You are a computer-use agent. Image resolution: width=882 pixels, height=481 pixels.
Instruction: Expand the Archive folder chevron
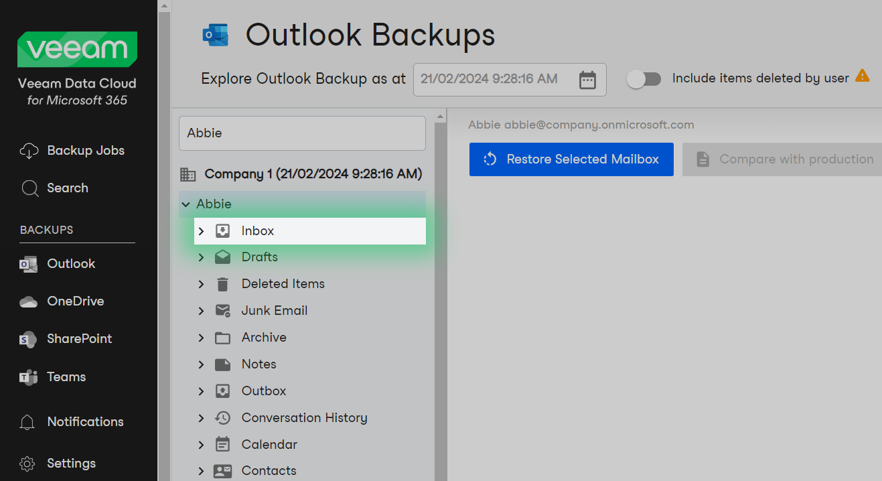click(x=201, y=338)
